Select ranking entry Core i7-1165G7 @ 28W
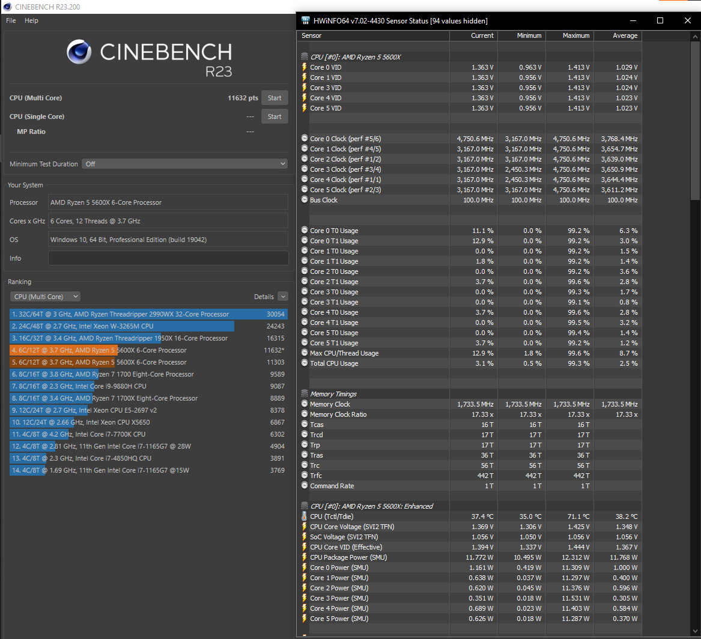 (x=148, y=446)
